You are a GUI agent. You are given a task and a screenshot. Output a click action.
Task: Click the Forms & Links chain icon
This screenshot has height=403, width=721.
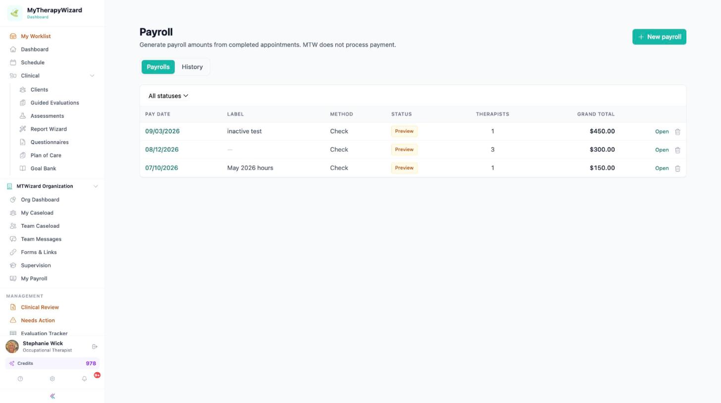pos(13,252)
